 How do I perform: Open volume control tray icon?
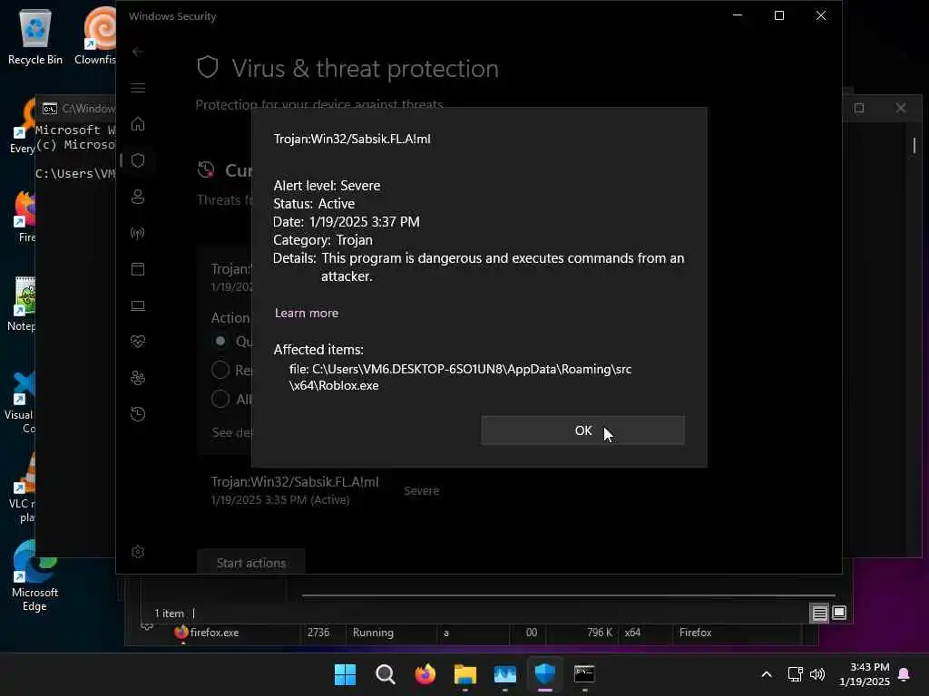click(x=817, y=674)
